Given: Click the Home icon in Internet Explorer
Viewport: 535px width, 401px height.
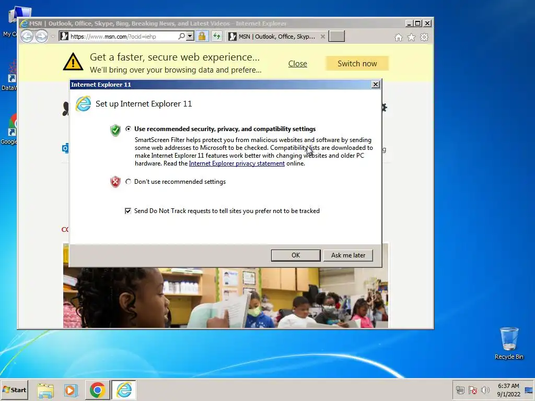Looking at the screenshot, I should click(x=399, y=37).
